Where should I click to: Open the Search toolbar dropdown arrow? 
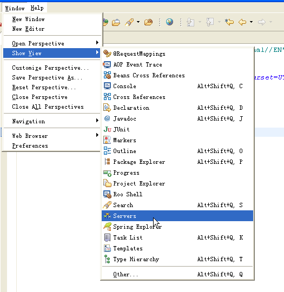[138, 22]
